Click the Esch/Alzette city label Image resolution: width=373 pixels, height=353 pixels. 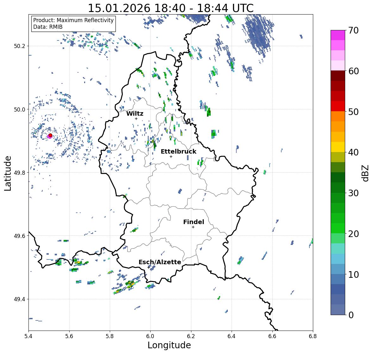coord(160,262)
